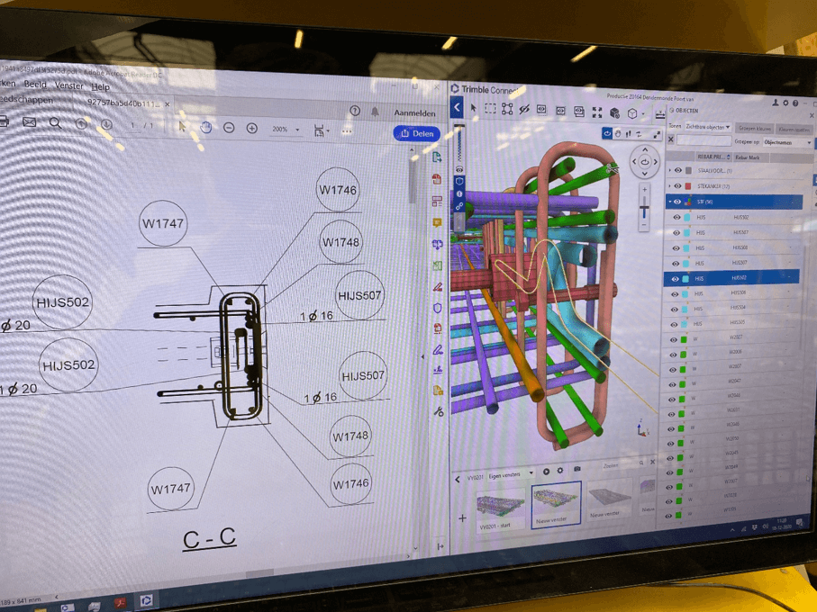Open the 3D cube view dropdown arrow

click(x=643, y=114)
